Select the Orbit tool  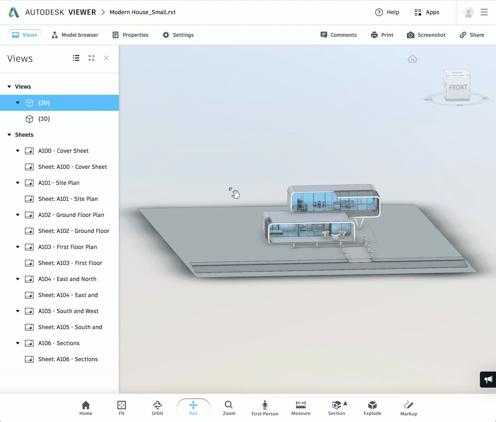pyautogui.click(x=157, y=406)
